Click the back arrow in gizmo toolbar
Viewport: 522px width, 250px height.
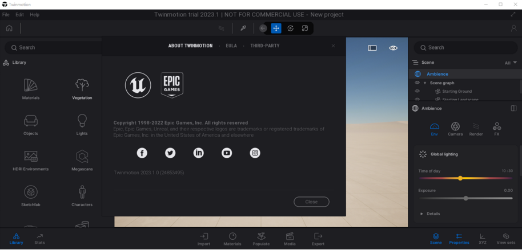263,28
